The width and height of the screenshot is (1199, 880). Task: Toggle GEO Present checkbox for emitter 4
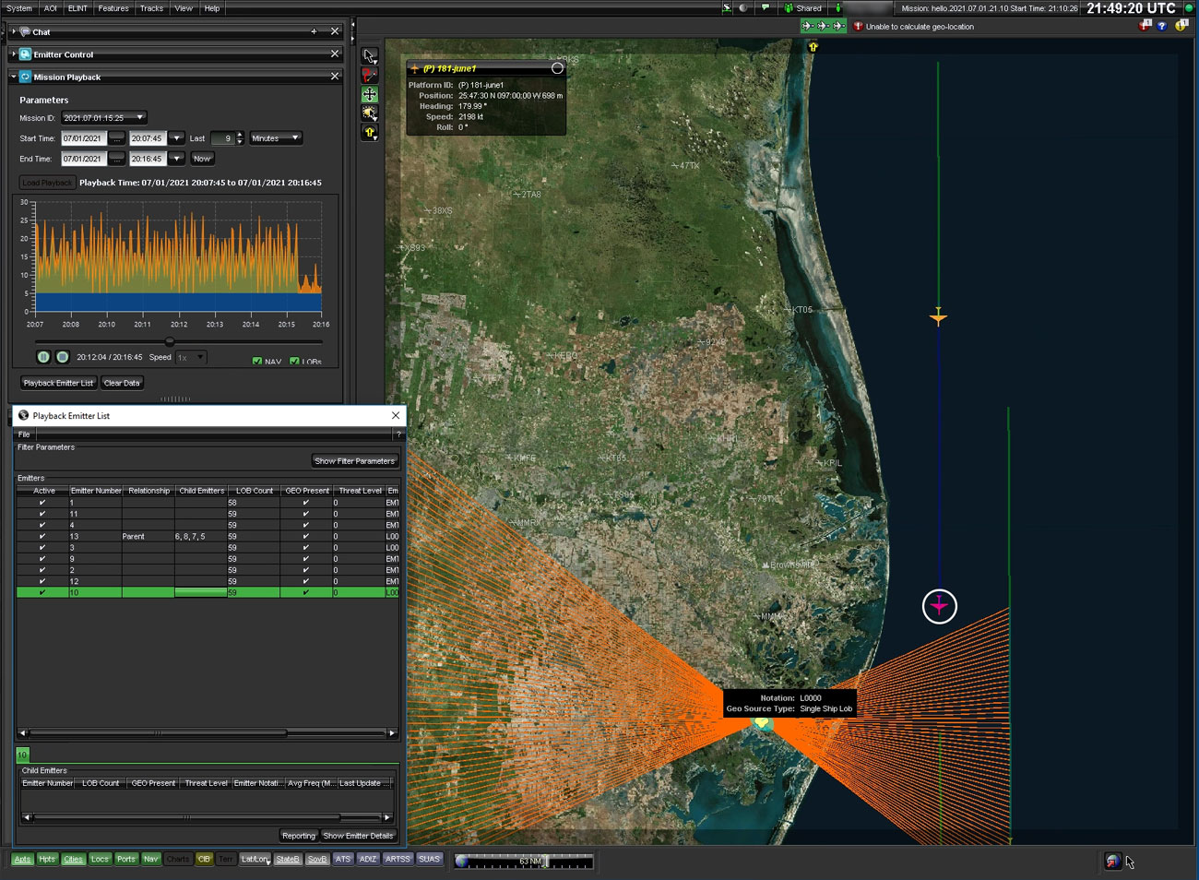(x=306, y=525)
